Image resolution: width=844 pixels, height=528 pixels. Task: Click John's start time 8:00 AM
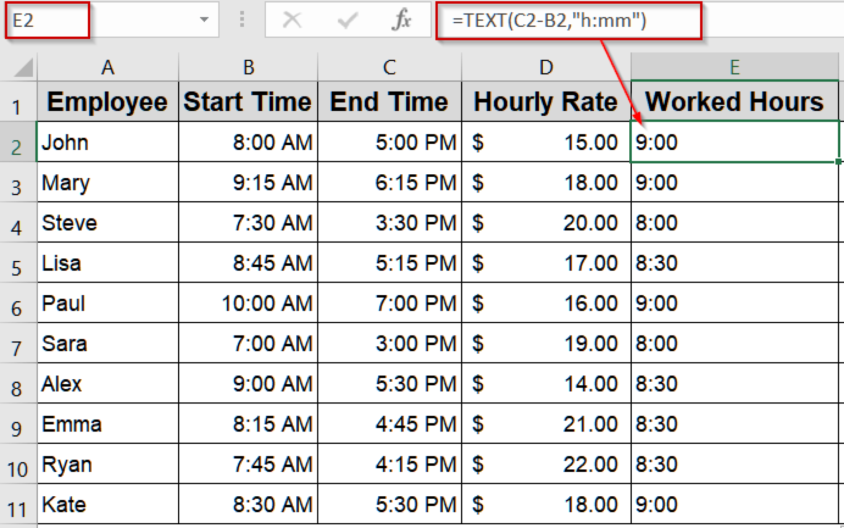[248, 142]
